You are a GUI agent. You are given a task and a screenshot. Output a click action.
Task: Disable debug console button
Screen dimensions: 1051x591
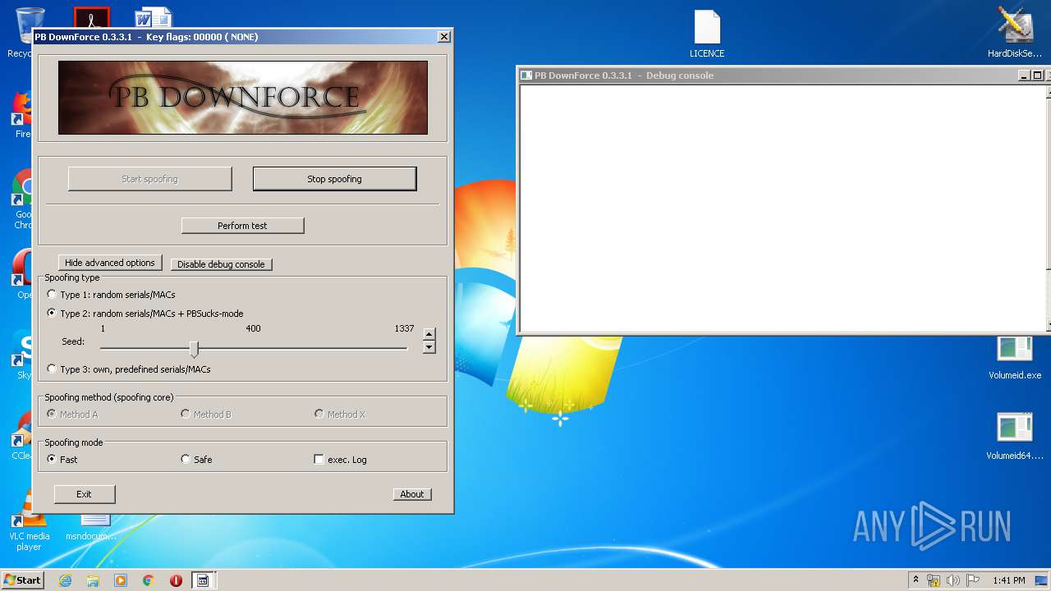tap(221, 264)
